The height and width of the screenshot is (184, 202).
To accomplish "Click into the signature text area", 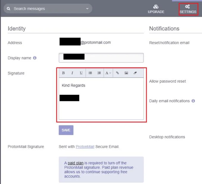I will pyautogui.click(x=101, y=99).
